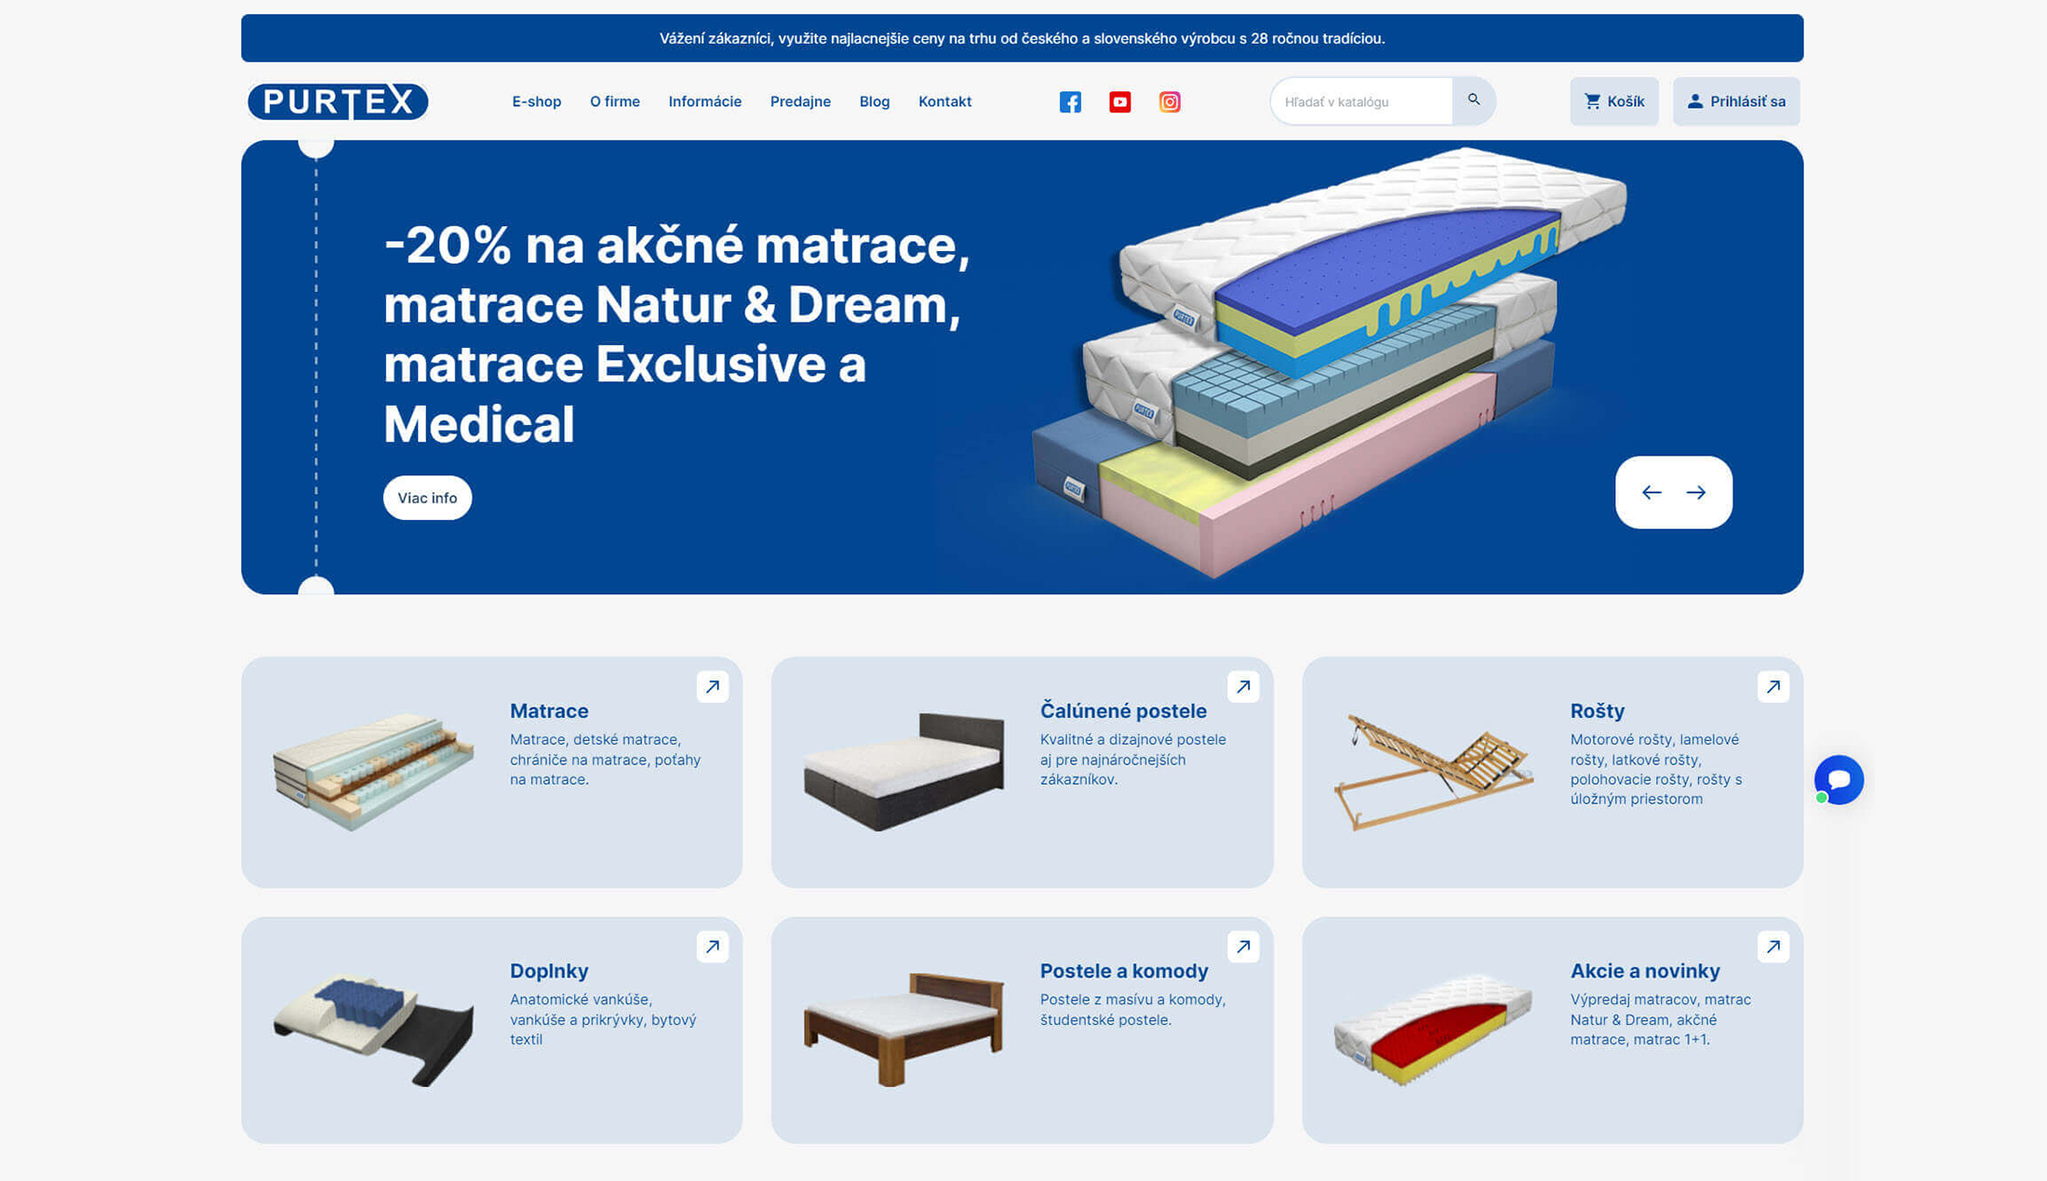Viewport: 2047px width, 1181px height.
Task: Click arrow icon on Matrace card
Action: pos(713,687)
